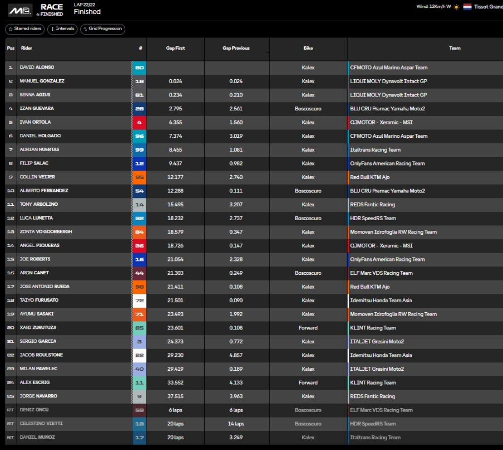Click the Netherlands flag icon
Screen dimensions: 503x450
tap(467, 7)
